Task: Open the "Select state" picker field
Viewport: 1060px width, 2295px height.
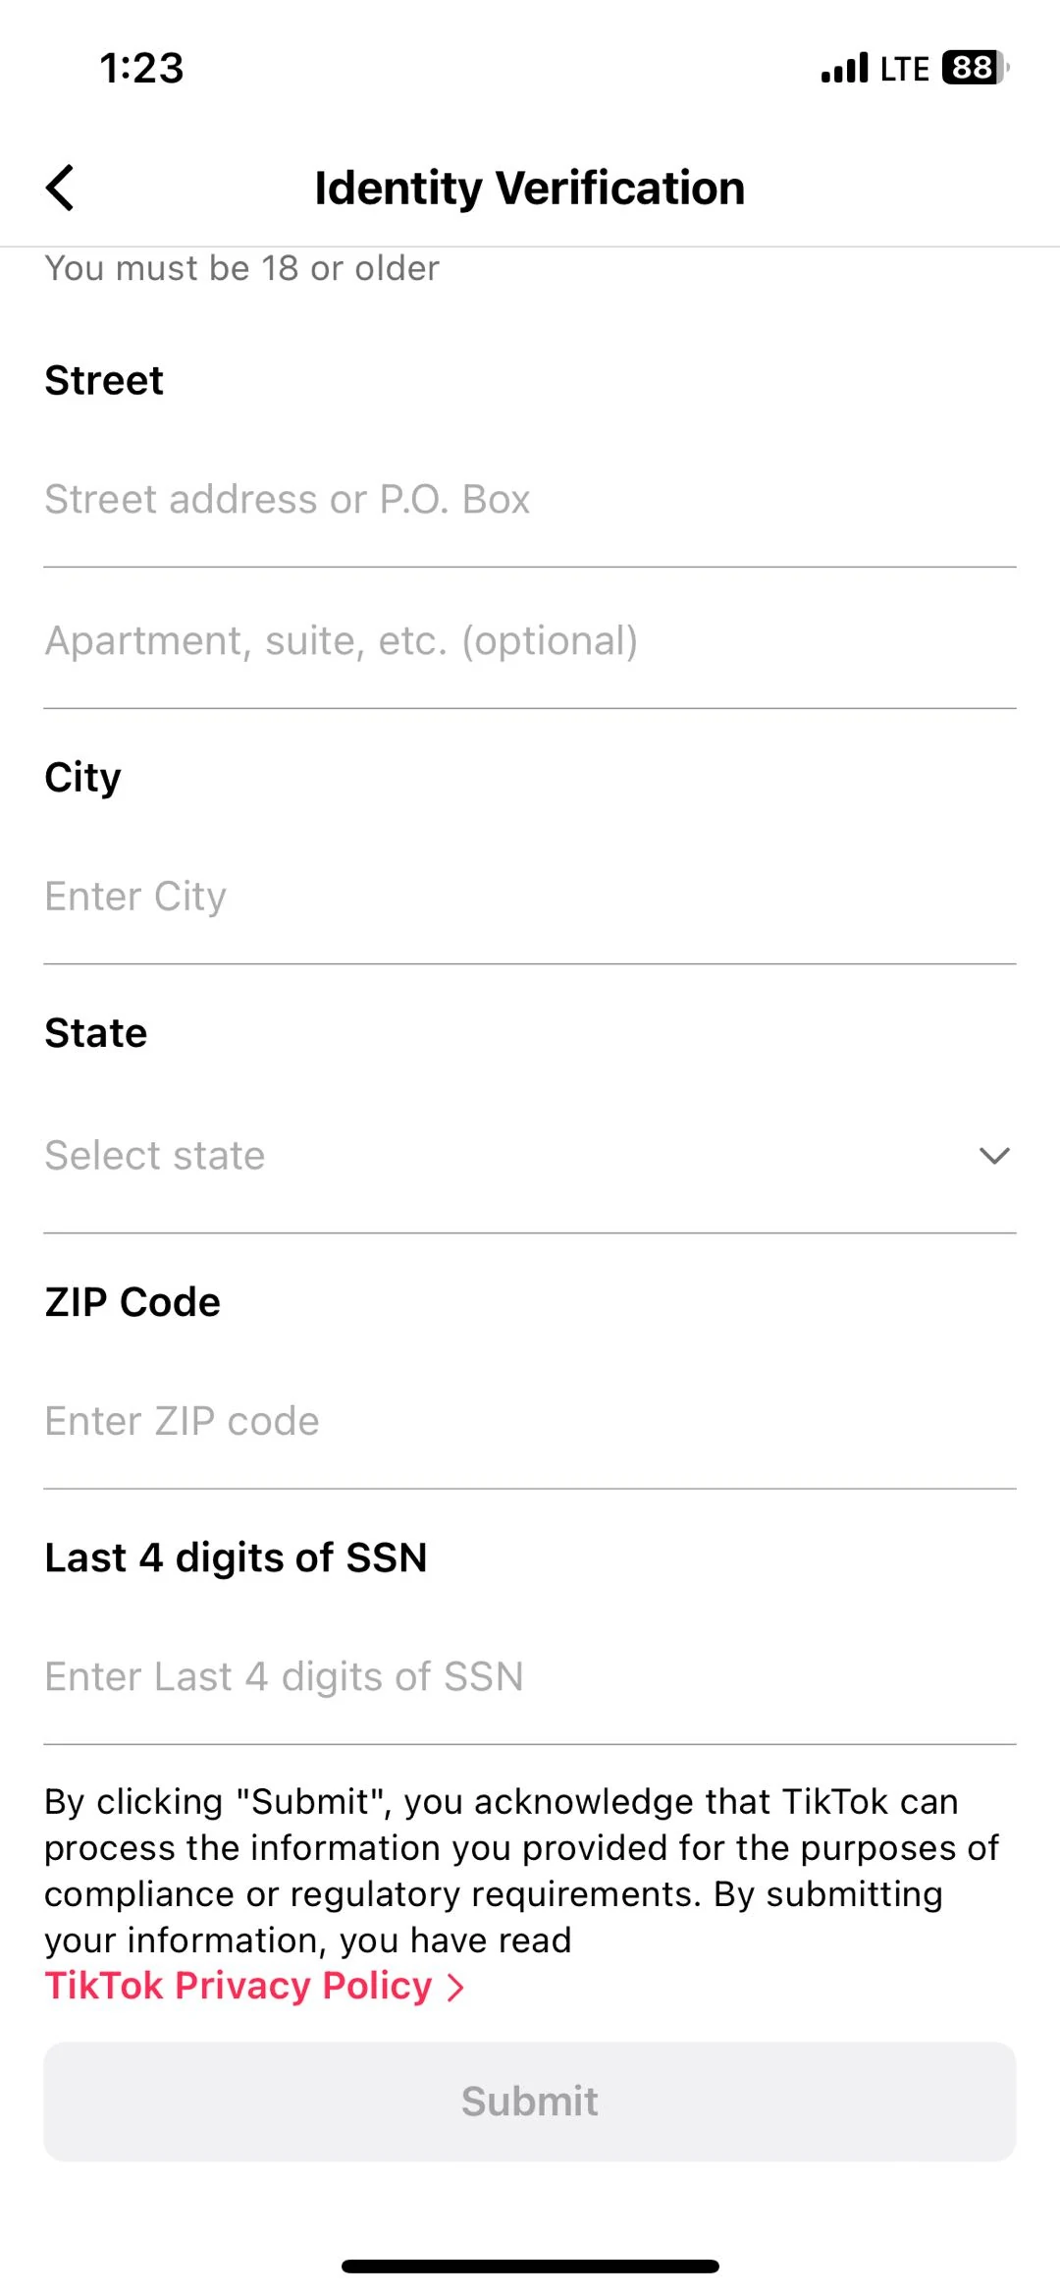Action: coord(491,1156)
